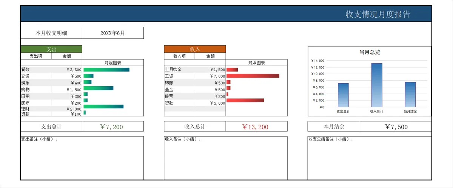Select the 理财 expense row label
The height and width of the screenshot is (188, 453).
point(25,109)
